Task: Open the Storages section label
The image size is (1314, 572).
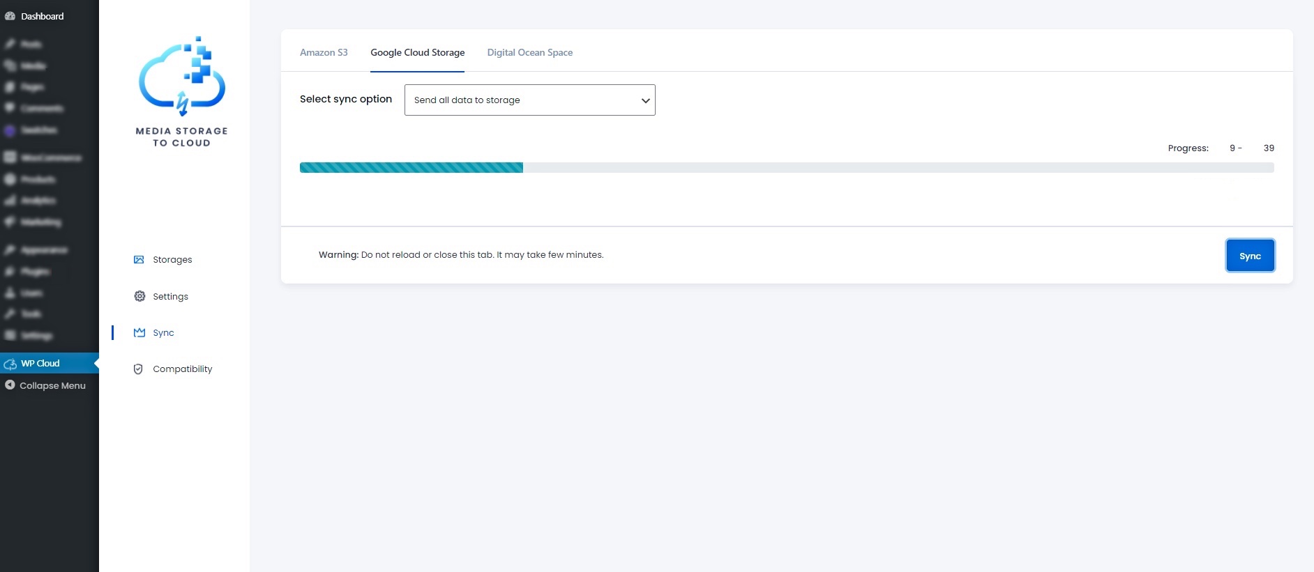Action: coord(172,260)
